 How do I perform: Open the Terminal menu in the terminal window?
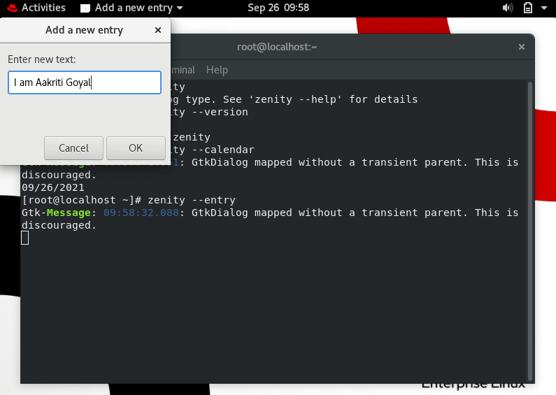pos(183,70)
